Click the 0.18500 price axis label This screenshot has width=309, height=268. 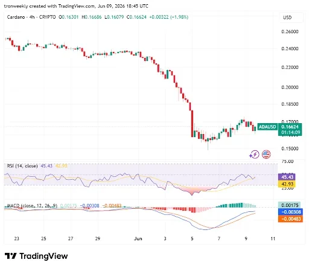pyautogui.click(x=290, y=104)
